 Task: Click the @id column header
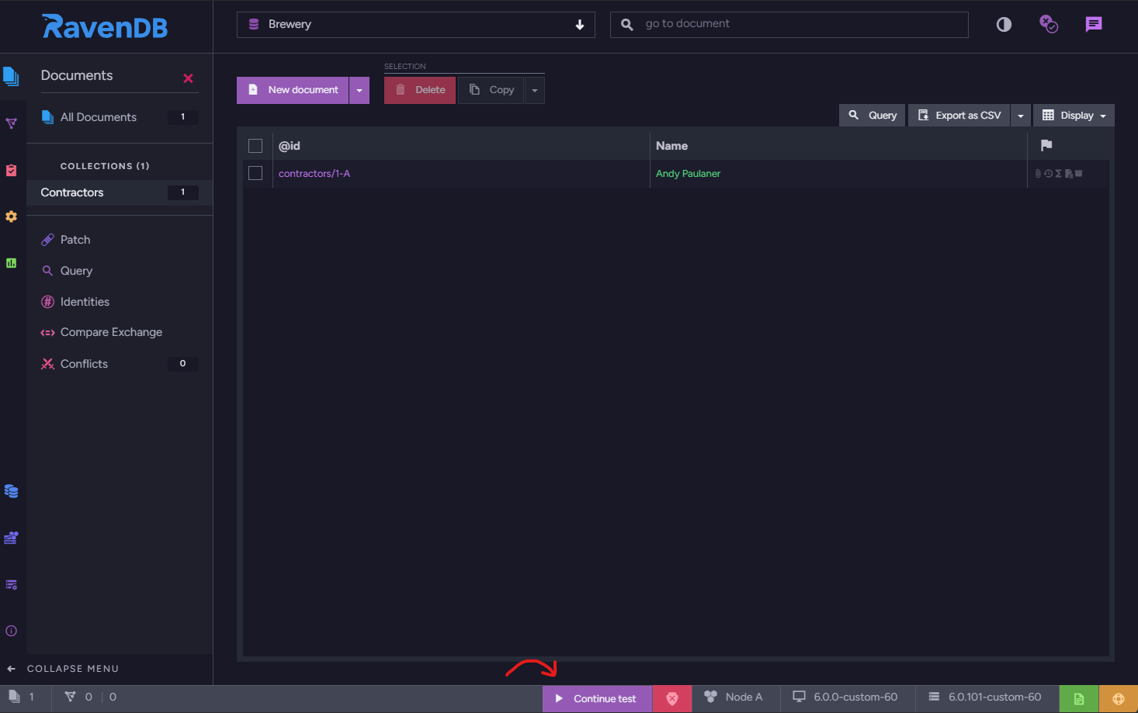coord(290,146)
